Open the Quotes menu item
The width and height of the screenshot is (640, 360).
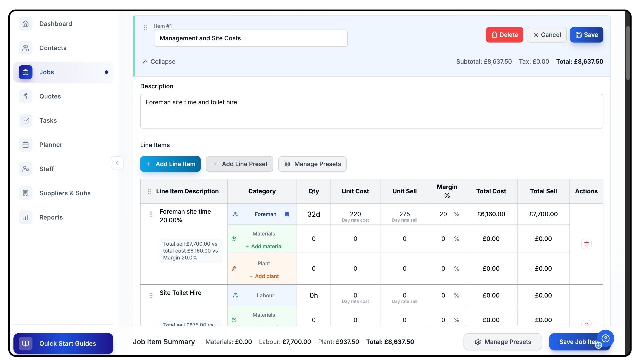[50, 96]
